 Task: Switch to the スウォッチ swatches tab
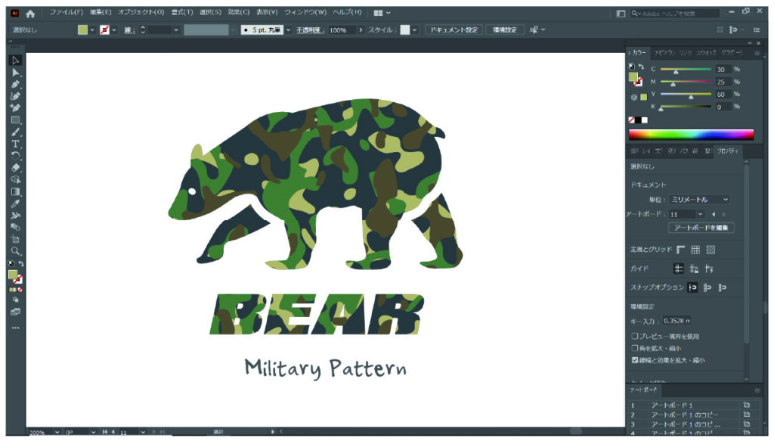coord(706,53)
